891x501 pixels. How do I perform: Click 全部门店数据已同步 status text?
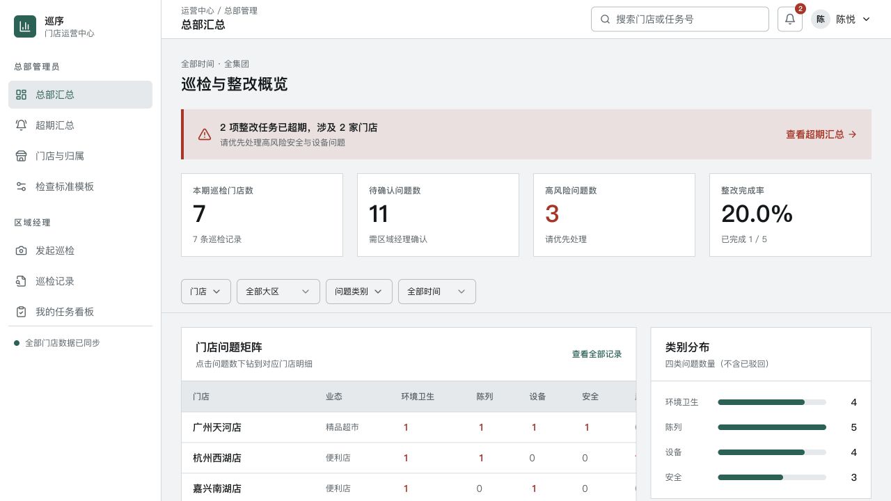click(x=63, y=343)
